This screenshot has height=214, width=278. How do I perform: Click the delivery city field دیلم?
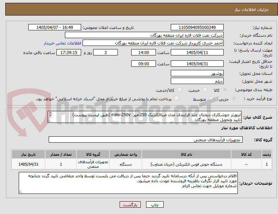click(197, 81)
